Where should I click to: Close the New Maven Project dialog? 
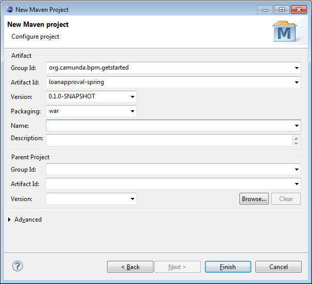click(x=298, y=9)
